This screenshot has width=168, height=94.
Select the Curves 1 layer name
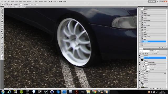point(152,69)
